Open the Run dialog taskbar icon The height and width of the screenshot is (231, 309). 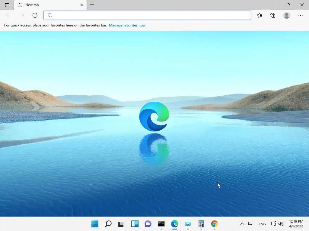point(188,224)
